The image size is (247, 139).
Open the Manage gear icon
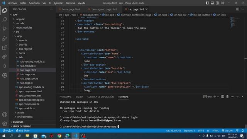5,124
